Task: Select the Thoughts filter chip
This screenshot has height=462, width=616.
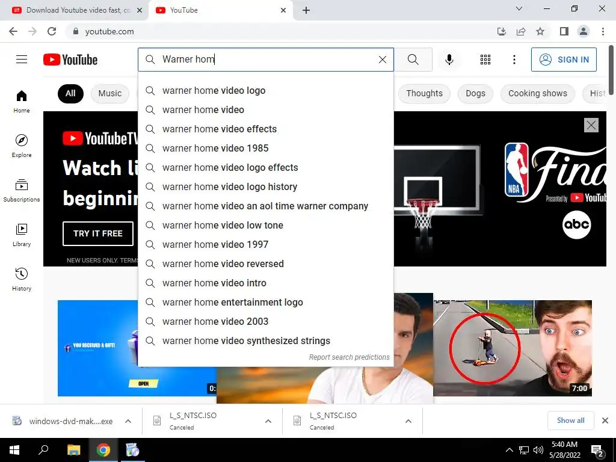Action: pos(424,93)
